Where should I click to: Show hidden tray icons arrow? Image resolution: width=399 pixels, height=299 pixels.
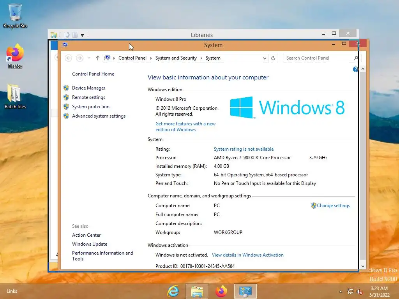pyautogui.click(x=341, y=292)
